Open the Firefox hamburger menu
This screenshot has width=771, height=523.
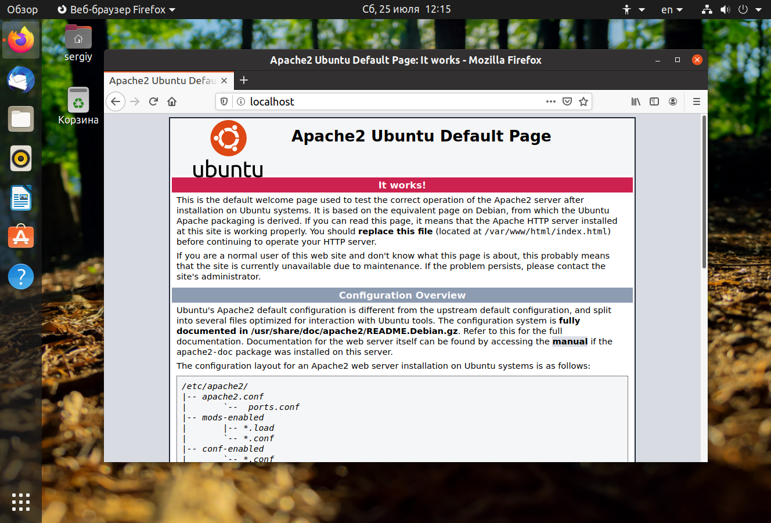[x=696, y=101]
